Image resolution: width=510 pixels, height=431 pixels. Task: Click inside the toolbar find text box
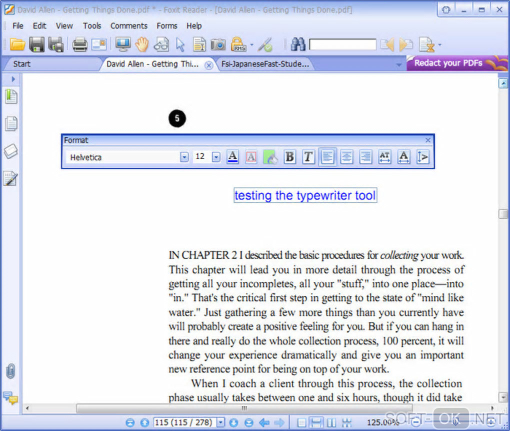pyautogui.click(x=342, y=45)
